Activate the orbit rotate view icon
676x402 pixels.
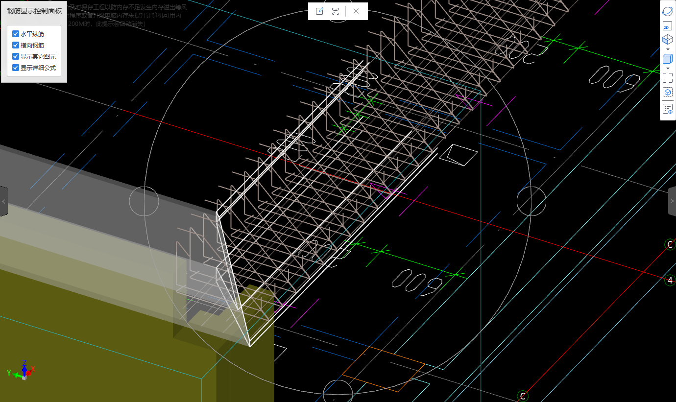(668, 11)
